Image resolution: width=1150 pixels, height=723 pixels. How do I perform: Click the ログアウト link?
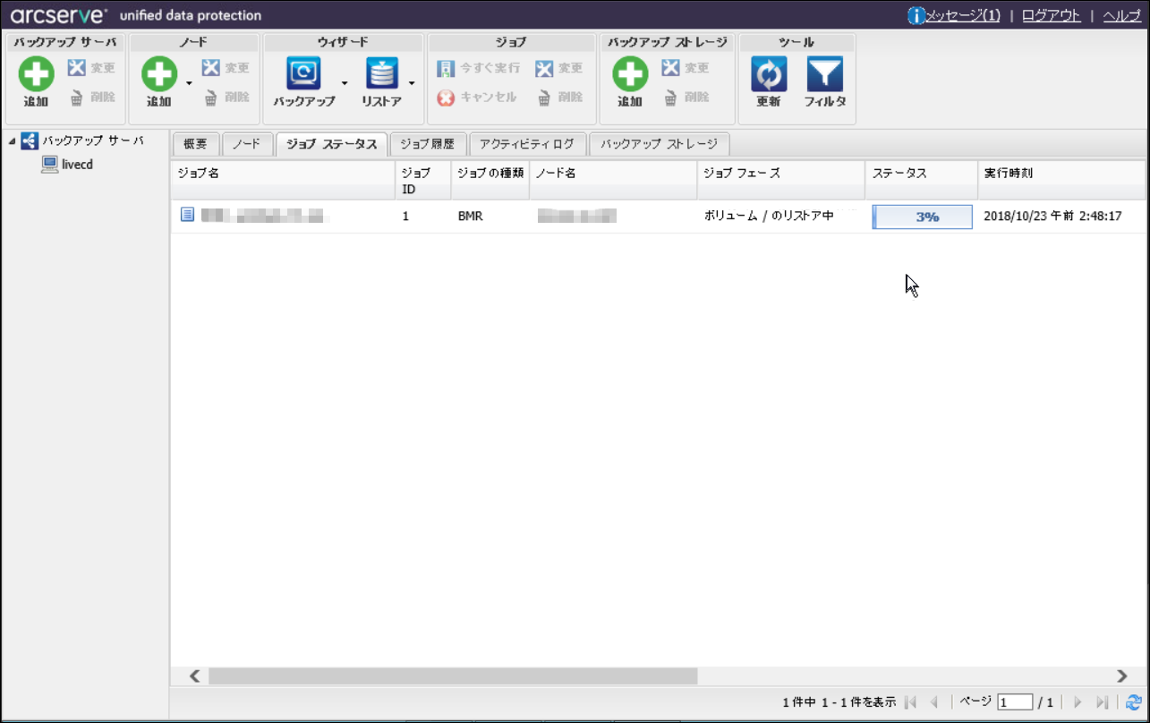pos(1051,15)
